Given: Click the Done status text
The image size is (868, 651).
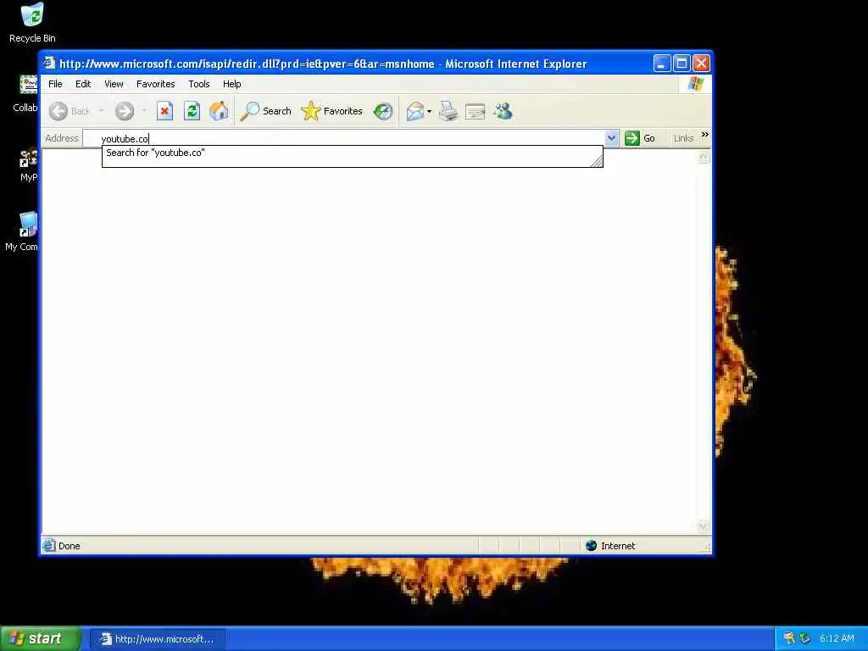Looking at the screenshot, I should click(x=70, y=546).
